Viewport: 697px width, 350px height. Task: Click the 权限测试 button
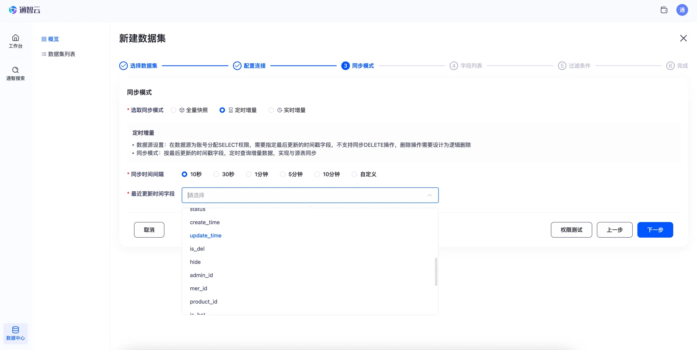point(571,230)
